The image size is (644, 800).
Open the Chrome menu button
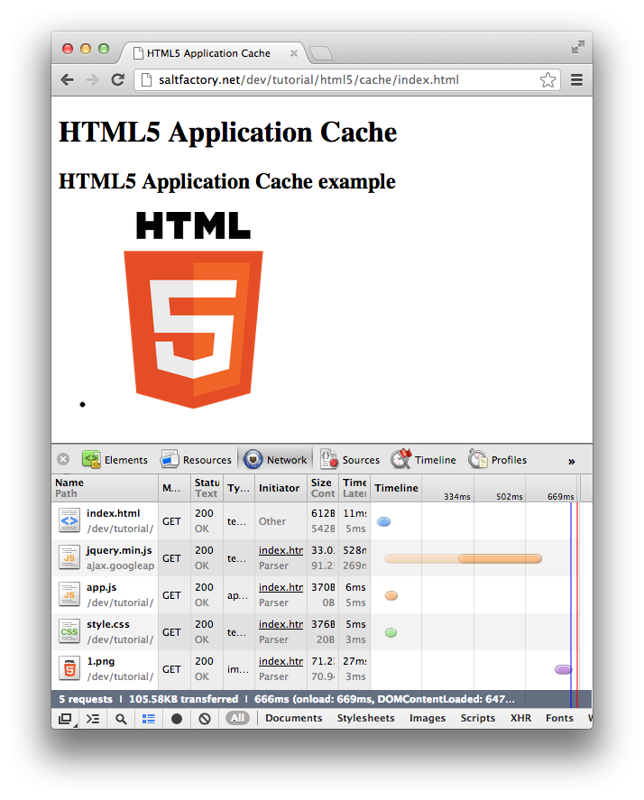(576, 80)
